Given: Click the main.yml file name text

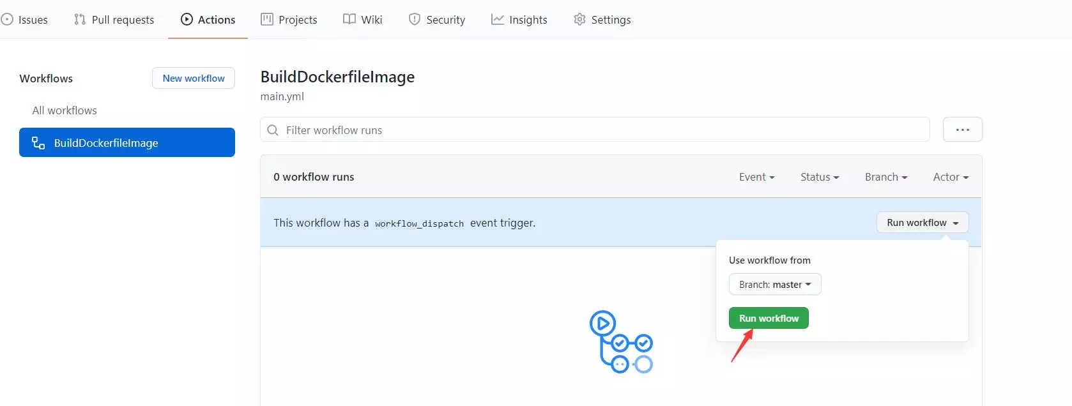Looking at the screenshot, I should click(x=282, y=96).
